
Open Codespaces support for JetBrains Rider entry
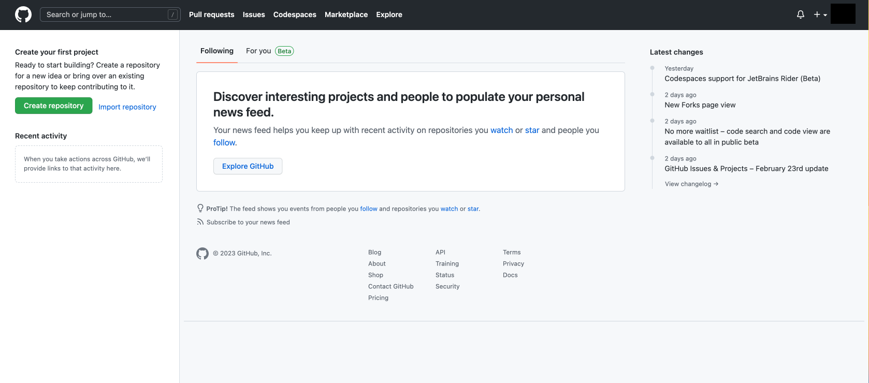[743, 79]
